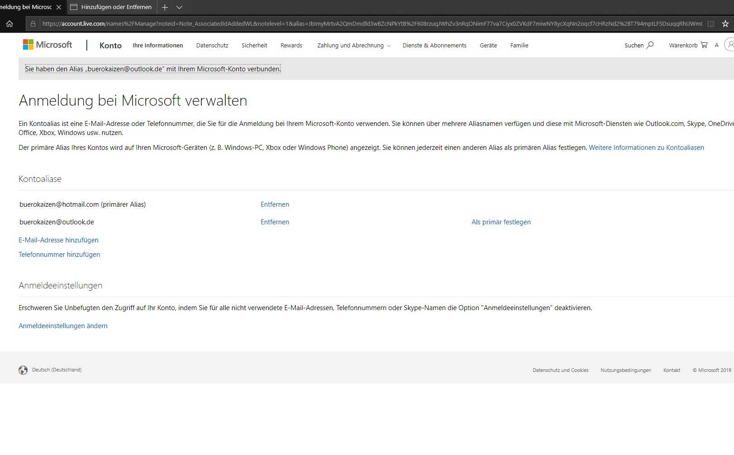
Task: Click the Suchen search icon
Action: pos(650,45)
